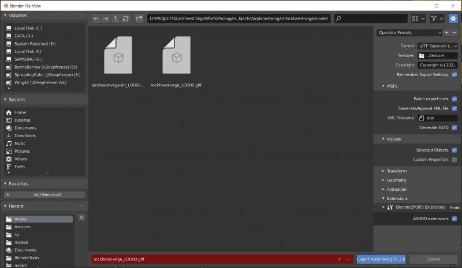This screenshot has width=462, height=268.
Task: Open BunnyBarrow network drive (O:)
Action: coord(44,67)
